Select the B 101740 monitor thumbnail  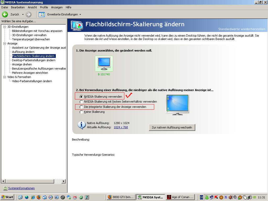(x=104, y=64)
